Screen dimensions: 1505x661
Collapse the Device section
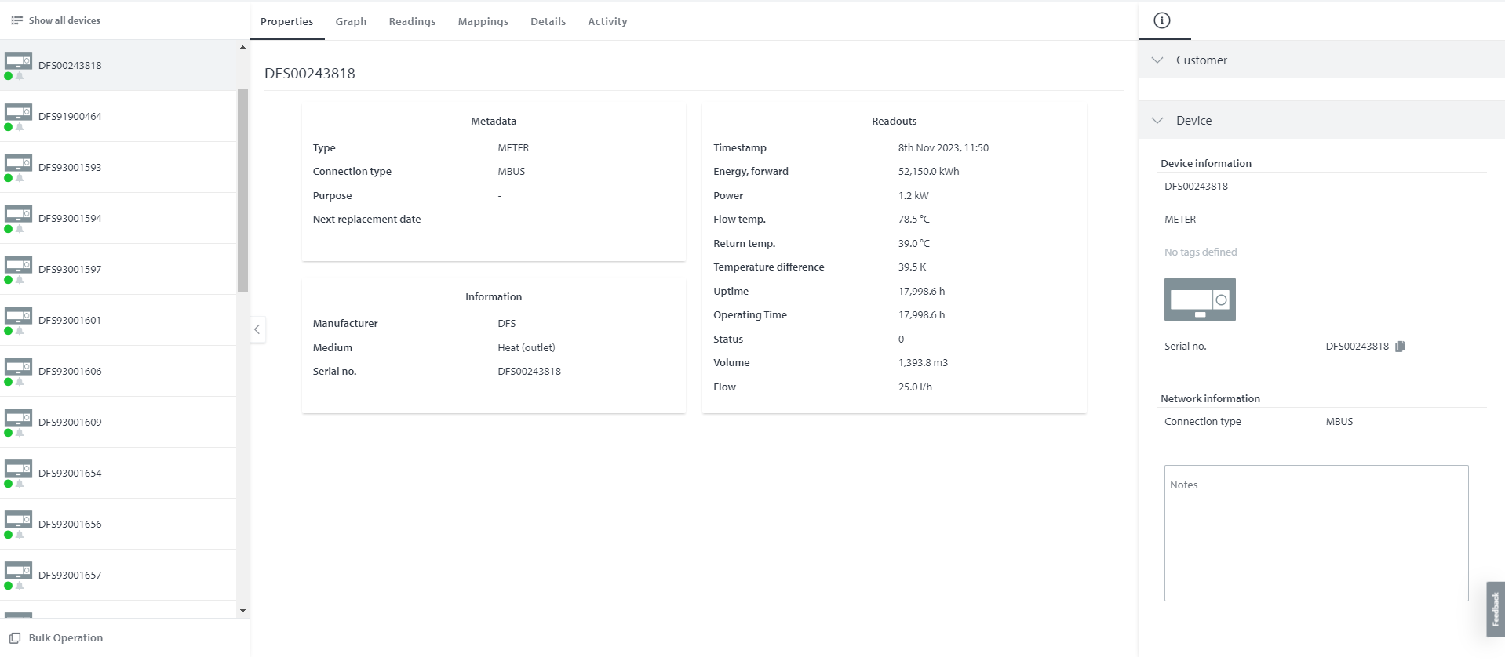pos(1157,121)
